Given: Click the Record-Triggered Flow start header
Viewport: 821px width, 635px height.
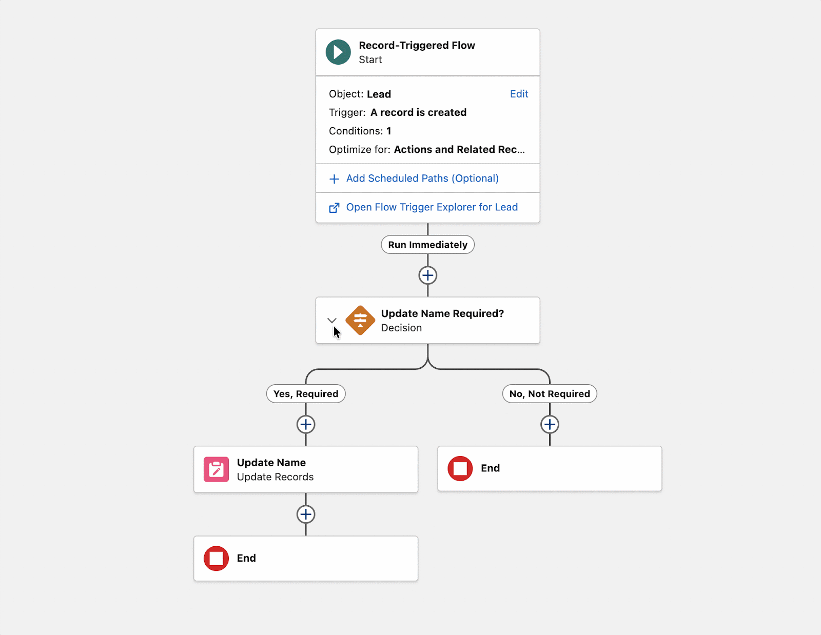Looking at the screenshot, I should pyautogui.click(x=417, y=46).
